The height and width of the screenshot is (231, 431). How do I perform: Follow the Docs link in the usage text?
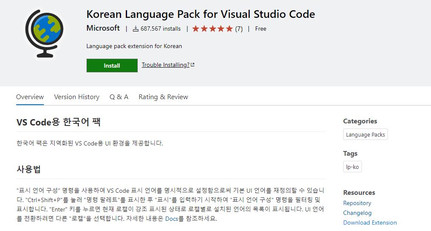(x=171, y=219)
